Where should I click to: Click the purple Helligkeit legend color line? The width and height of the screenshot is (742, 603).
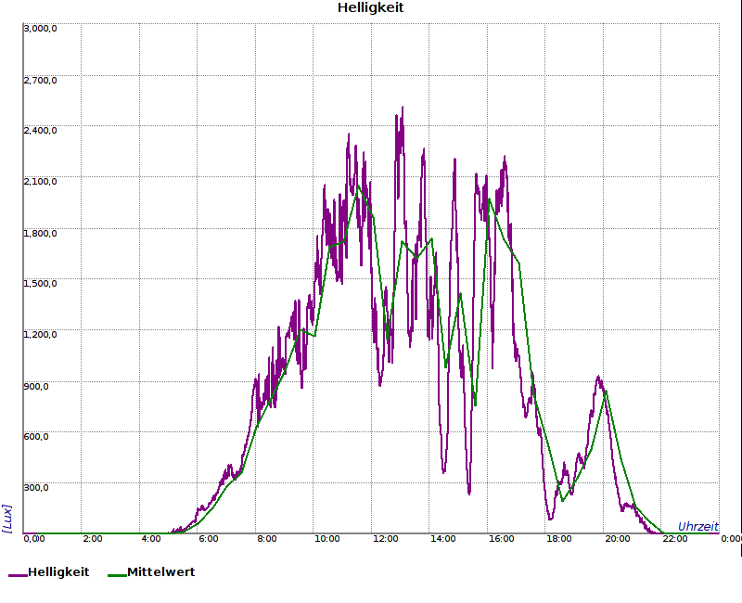pyautogui.click(x=18, y=575)
